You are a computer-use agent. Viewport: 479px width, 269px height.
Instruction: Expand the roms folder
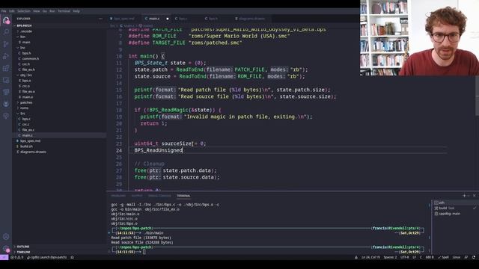click(60, 108)
